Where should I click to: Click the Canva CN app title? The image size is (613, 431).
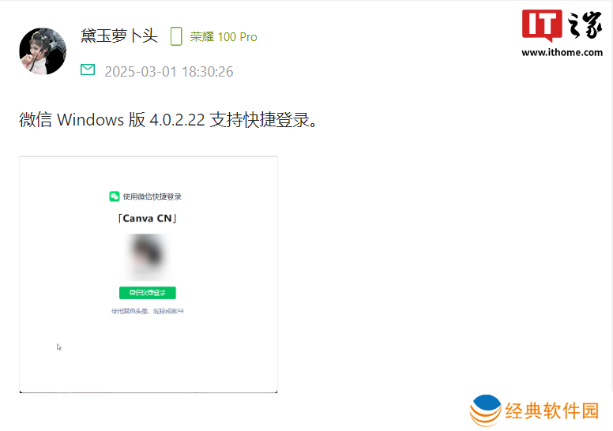click(x=148, y=218)
